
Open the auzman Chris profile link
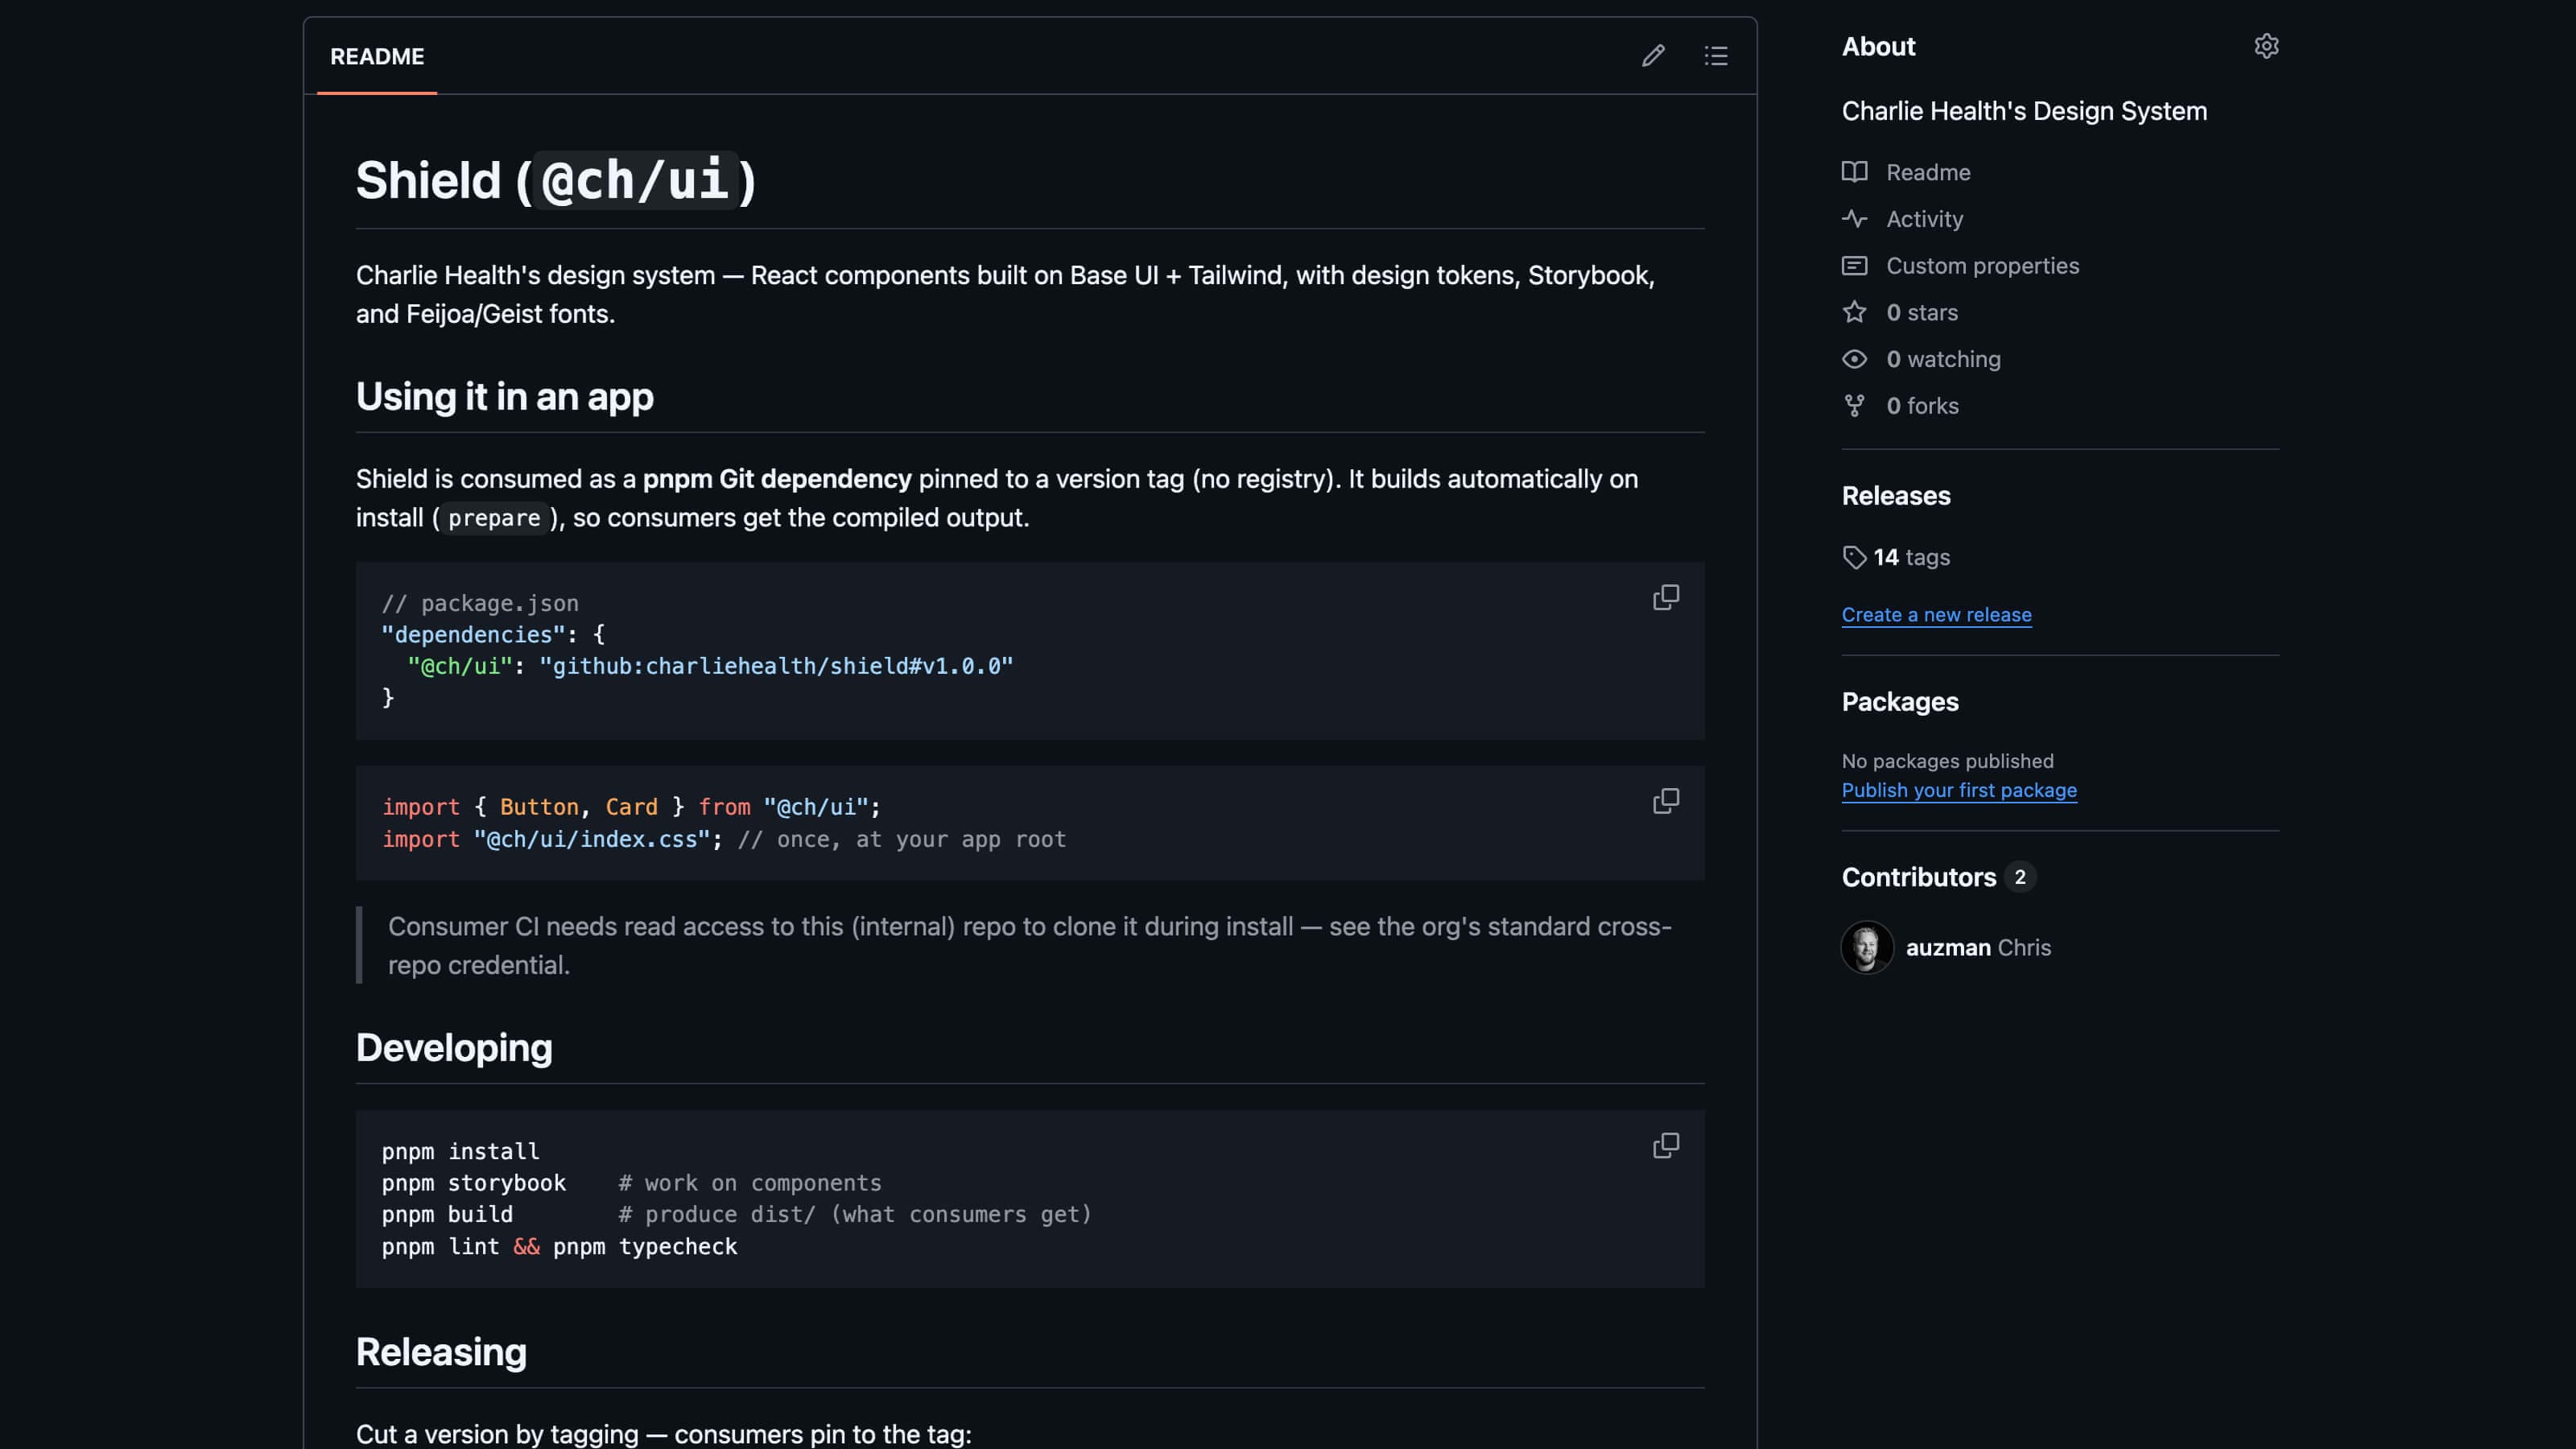pos(1978,948)
